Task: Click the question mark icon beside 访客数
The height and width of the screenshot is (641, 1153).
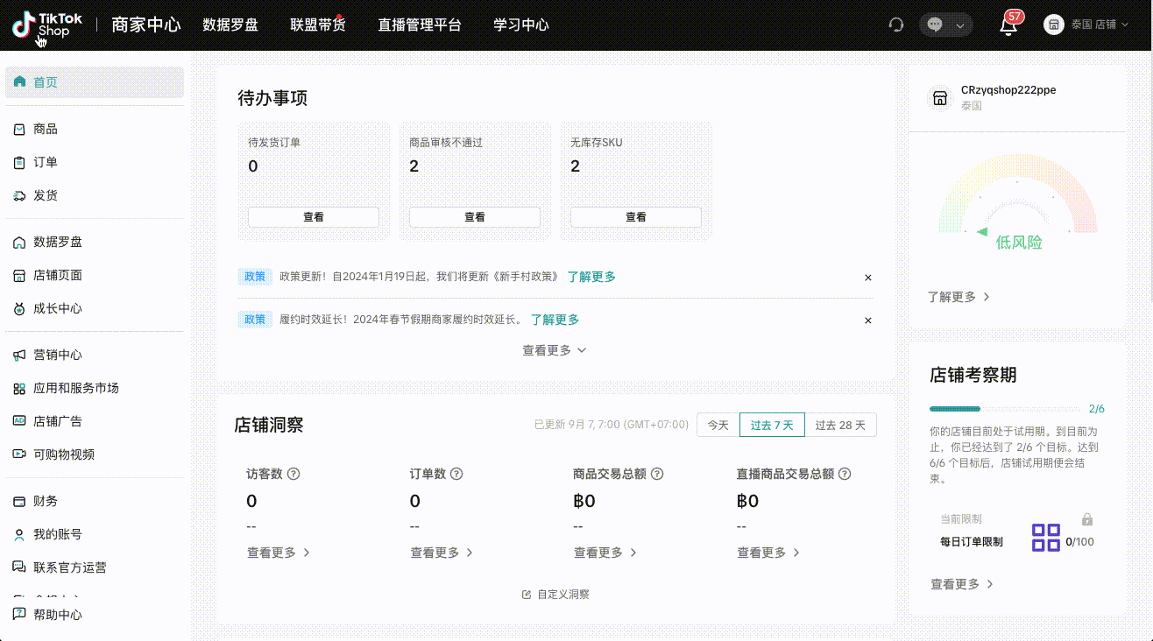Action: (294, 474)
